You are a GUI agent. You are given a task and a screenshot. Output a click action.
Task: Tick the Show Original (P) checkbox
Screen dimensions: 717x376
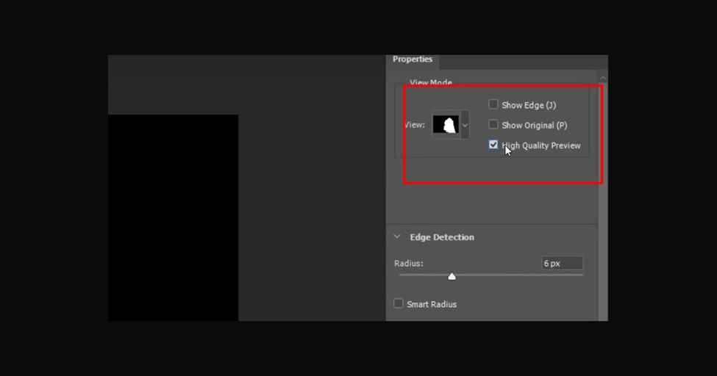click(493, 124)
